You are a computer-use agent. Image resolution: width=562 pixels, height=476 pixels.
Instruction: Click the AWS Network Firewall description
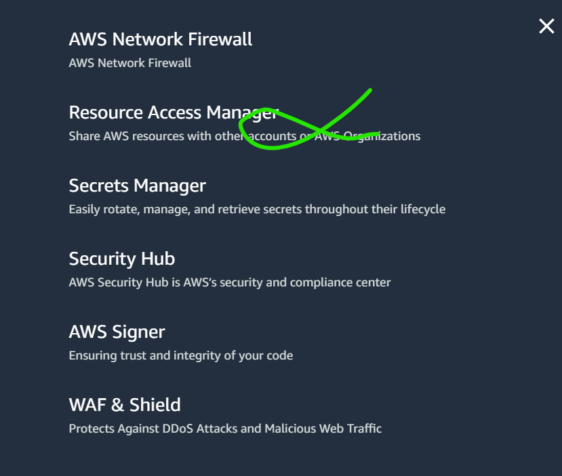129,62
